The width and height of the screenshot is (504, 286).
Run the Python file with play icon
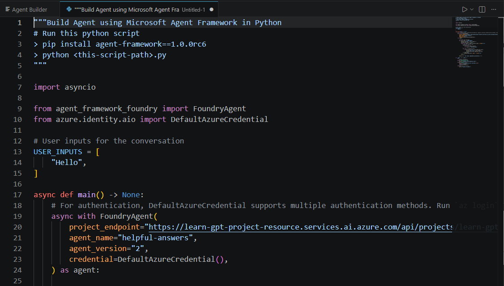tap(464, 9)
